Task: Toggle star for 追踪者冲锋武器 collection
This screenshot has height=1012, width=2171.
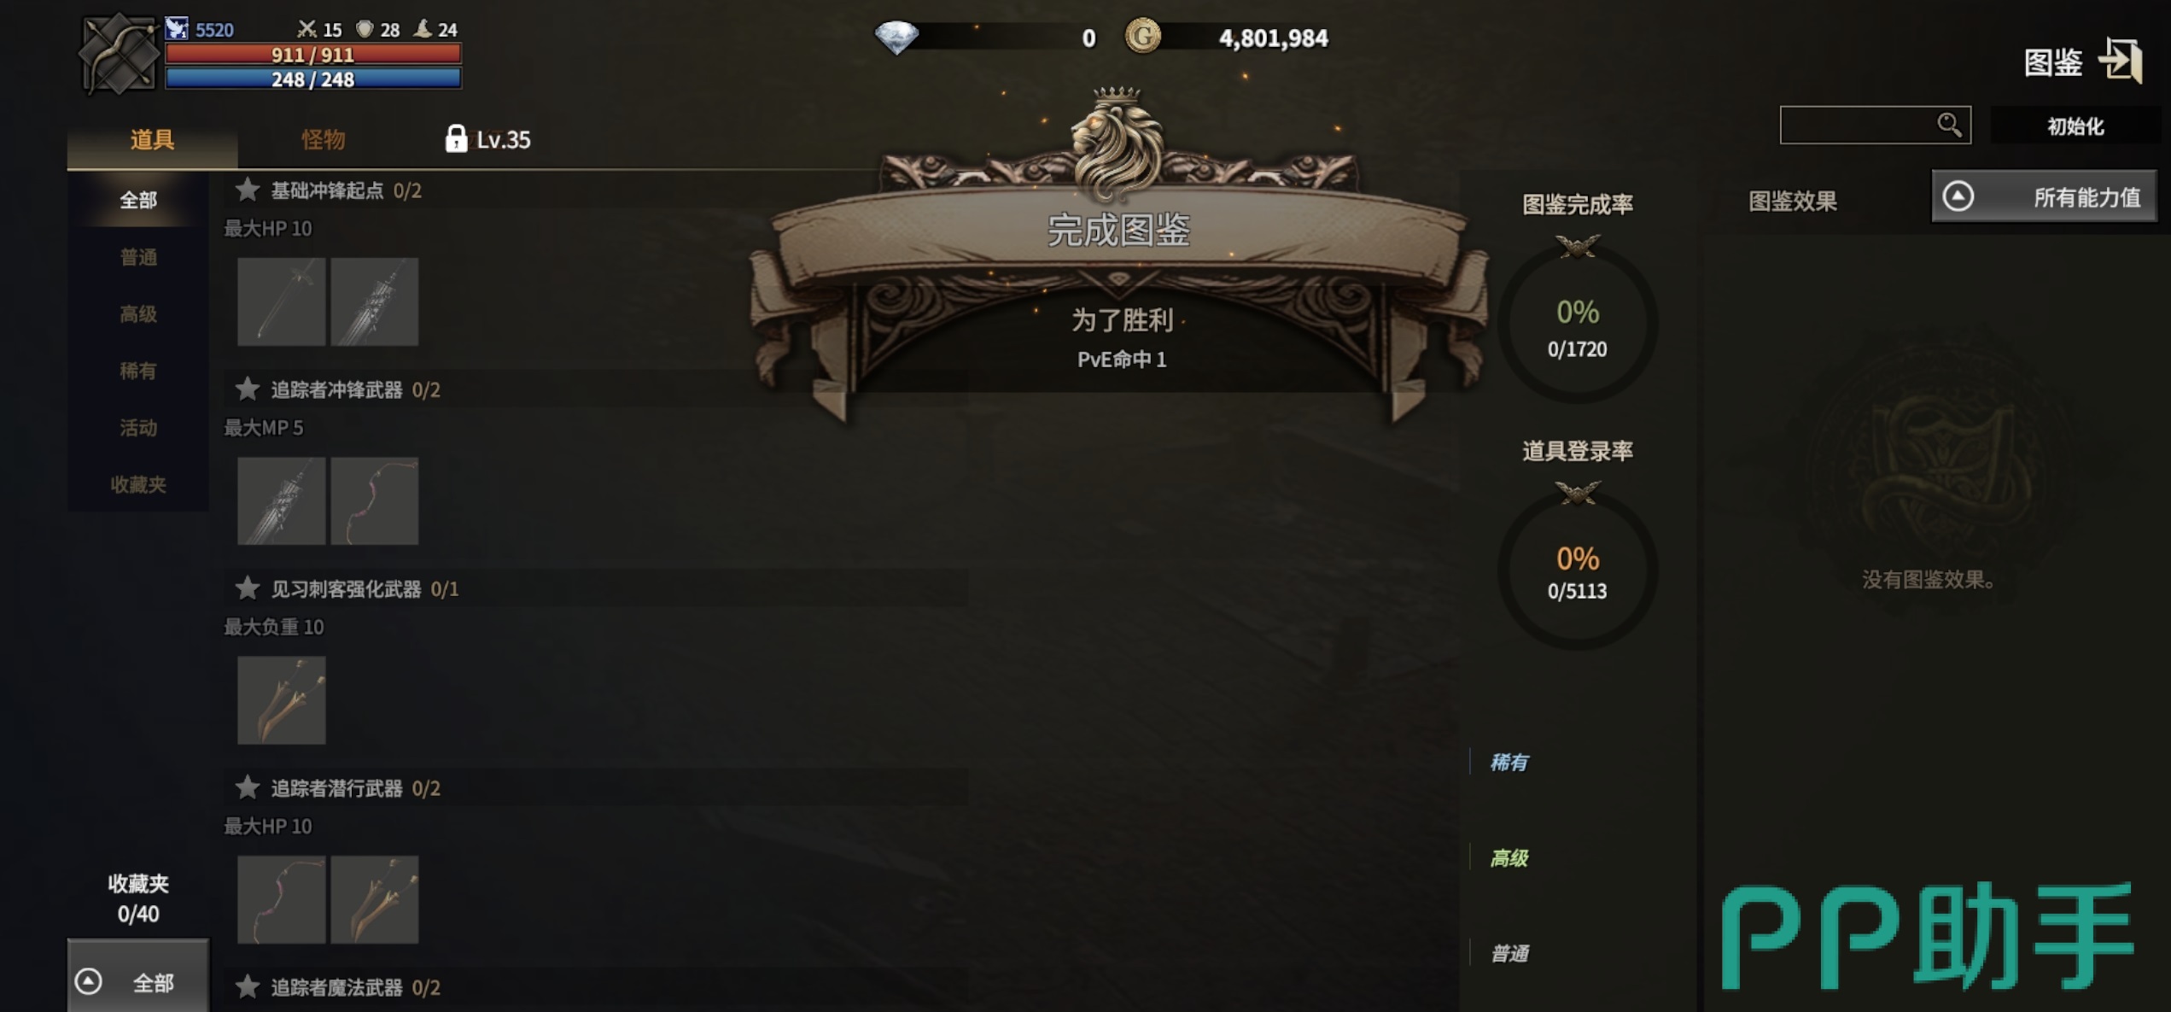Action: (x=247, y=389)
